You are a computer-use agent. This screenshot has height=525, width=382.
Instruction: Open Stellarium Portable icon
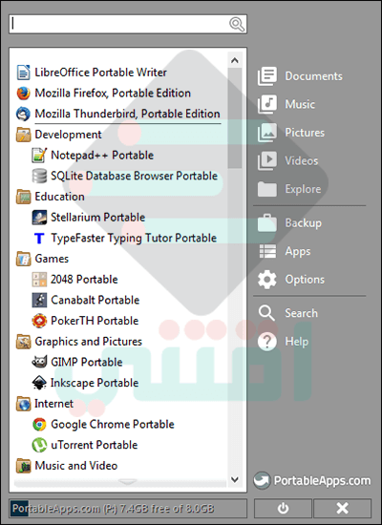(x=39, y=218)
